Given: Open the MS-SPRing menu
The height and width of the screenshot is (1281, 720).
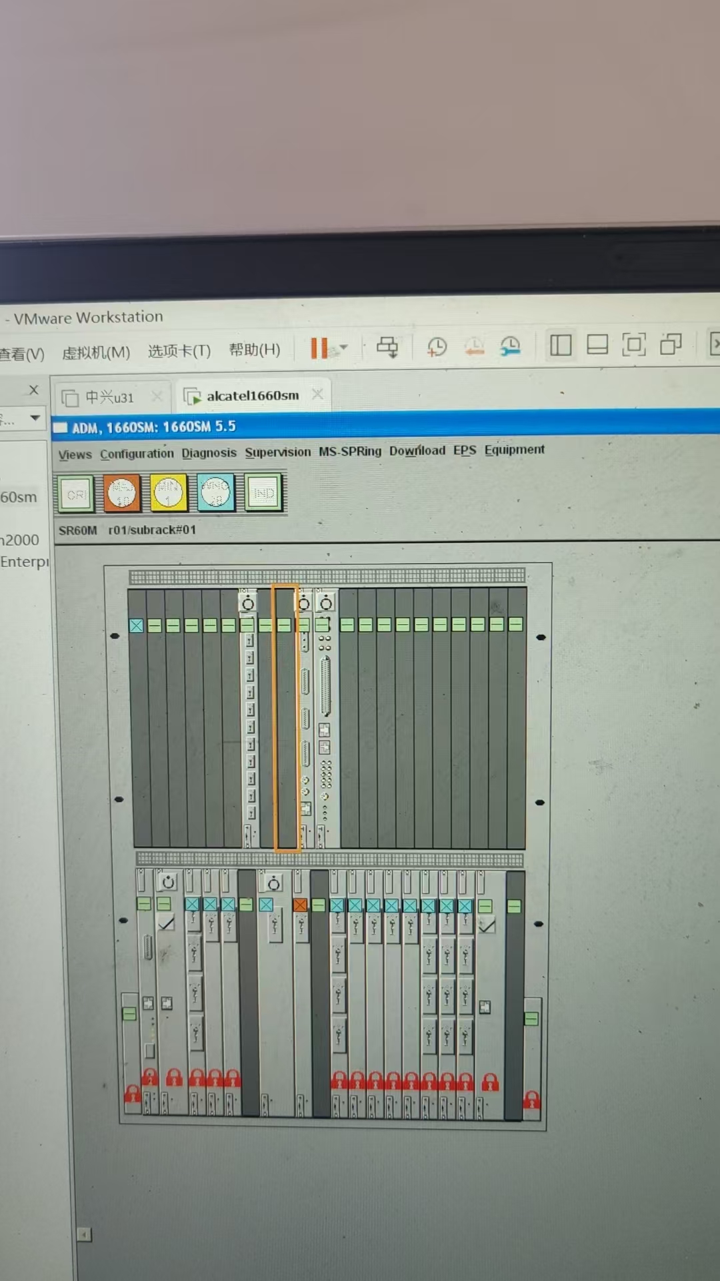Looking at the screenshot, I should click(x=350, y=452).
